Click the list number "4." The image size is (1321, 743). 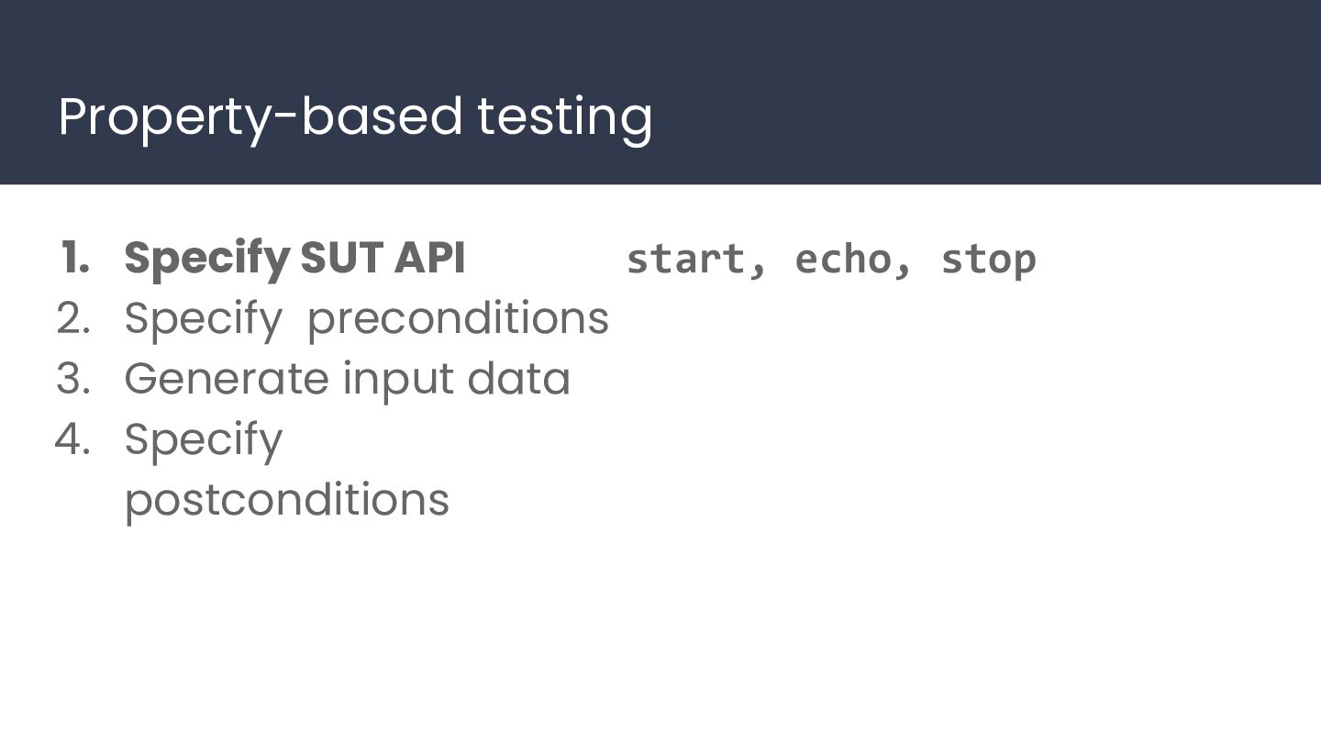(x=72, y=439)
